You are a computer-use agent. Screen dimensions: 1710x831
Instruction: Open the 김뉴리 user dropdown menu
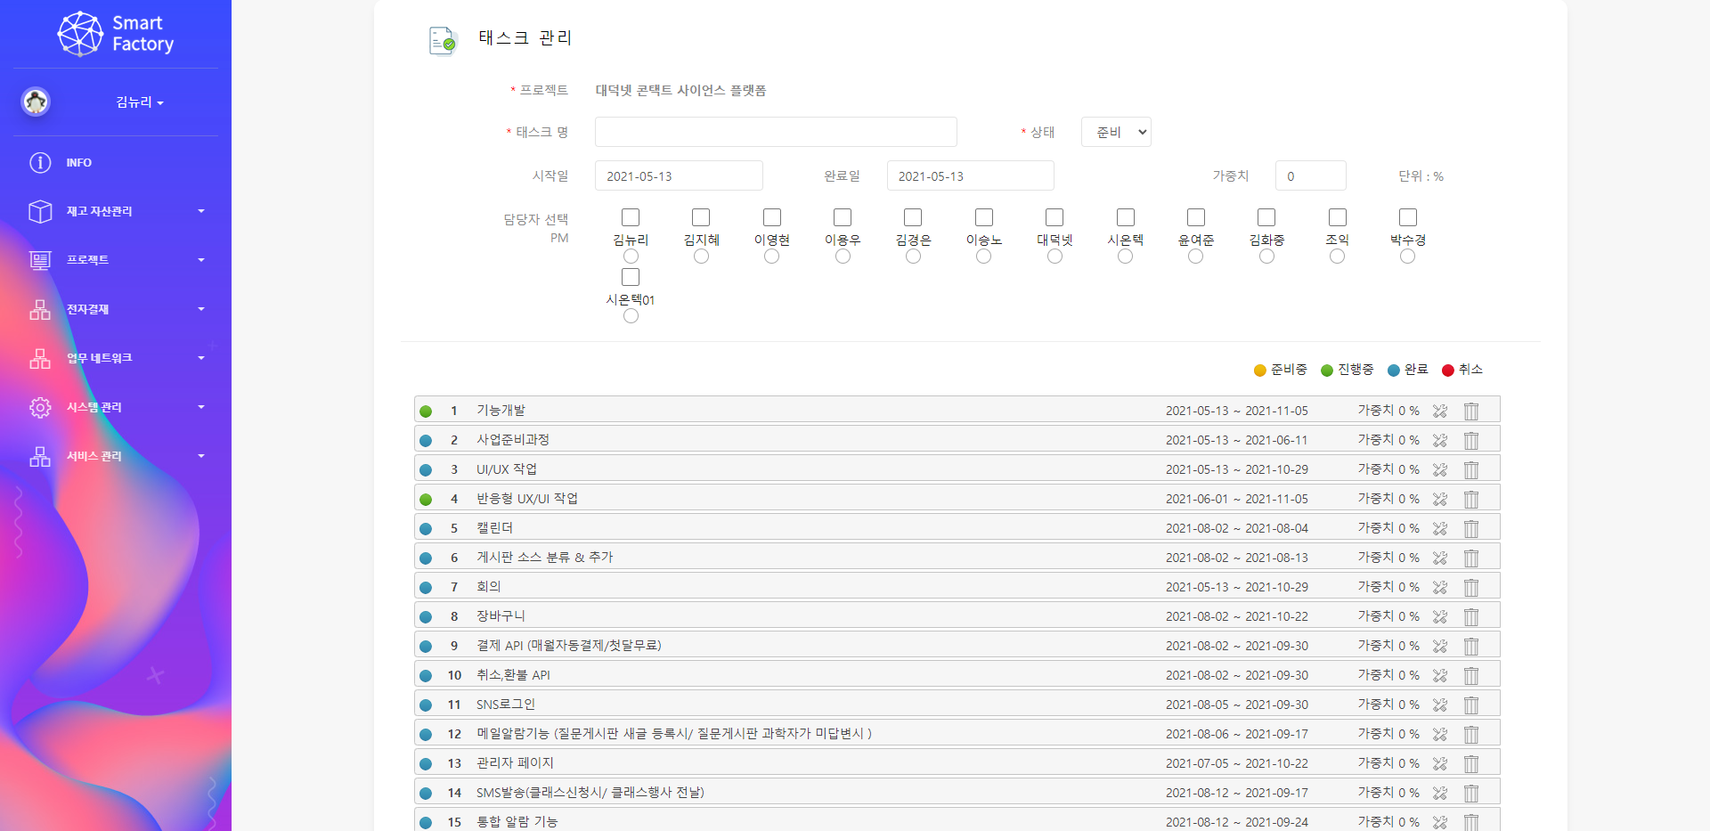point(140,102)
